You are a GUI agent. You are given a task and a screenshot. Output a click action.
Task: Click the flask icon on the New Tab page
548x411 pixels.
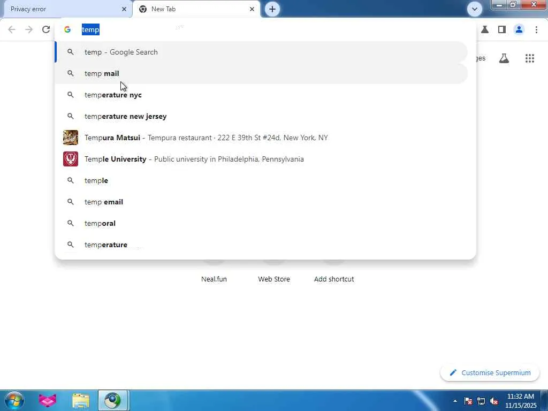click(504, 58)
